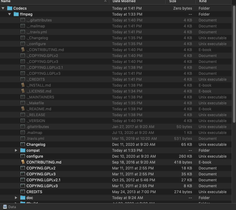Select the .gitattributes file name
Viewport: 236px width, 210px height.
point(38,127)
